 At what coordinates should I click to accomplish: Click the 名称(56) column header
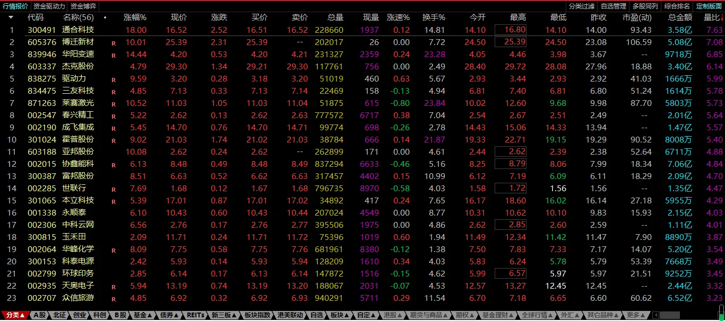click(79, 17)
